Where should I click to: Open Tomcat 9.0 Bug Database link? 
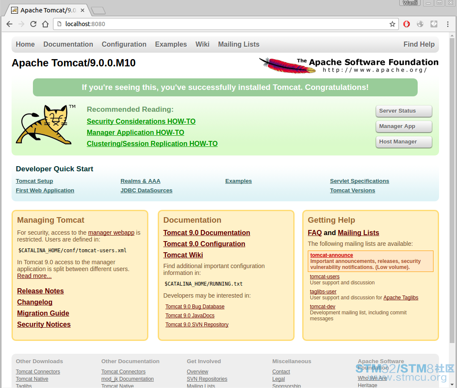(195, 307)
